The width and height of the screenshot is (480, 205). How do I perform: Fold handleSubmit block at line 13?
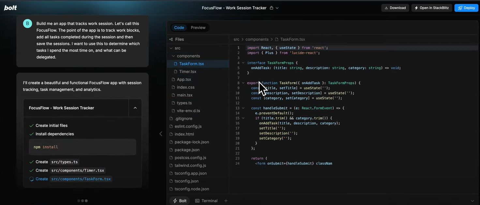point(243,108)
